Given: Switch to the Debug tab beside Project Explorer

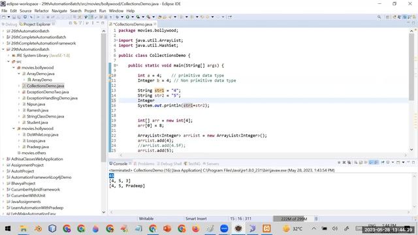Looking at the screenshot, I should (9, 24).
